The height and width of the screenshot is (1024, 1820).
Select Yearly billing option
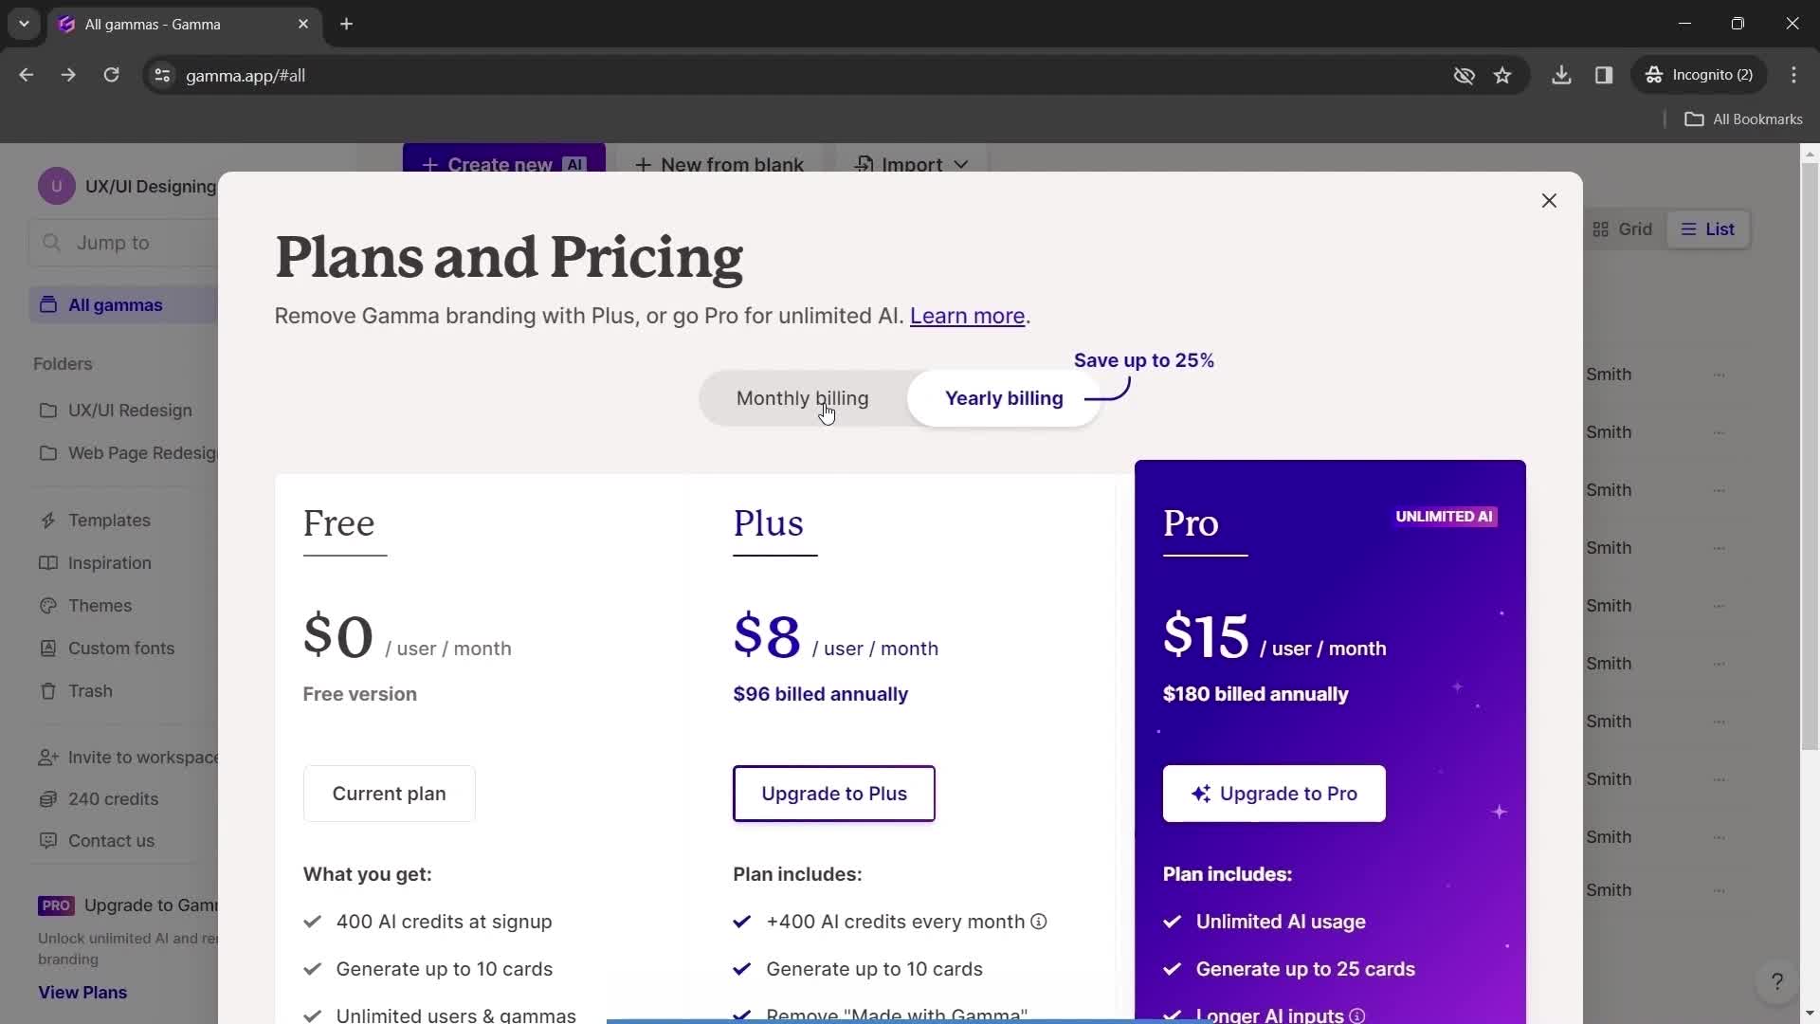(x=1004, y=398)
